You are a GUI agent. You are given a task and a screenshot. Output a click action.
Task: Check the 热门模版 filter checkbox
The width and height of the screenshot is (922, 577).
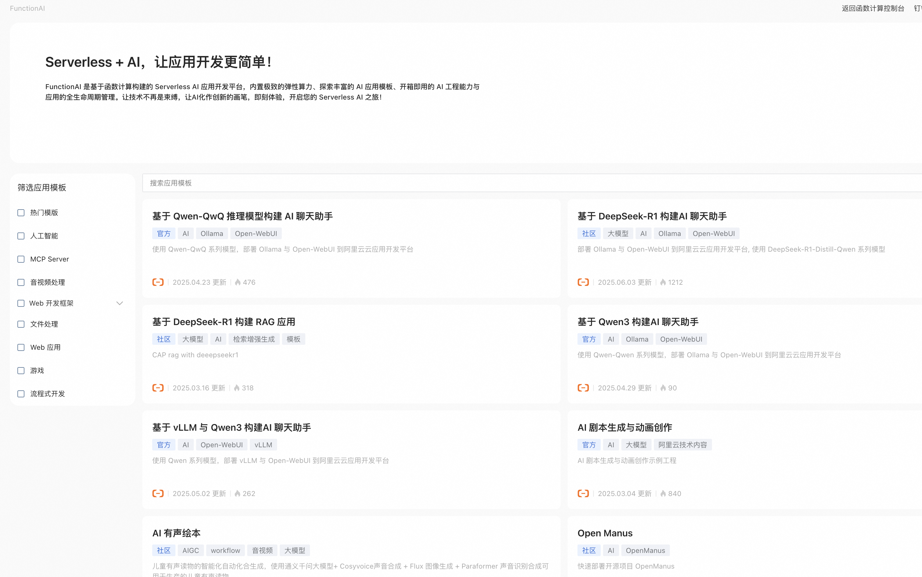pos(21,213)
